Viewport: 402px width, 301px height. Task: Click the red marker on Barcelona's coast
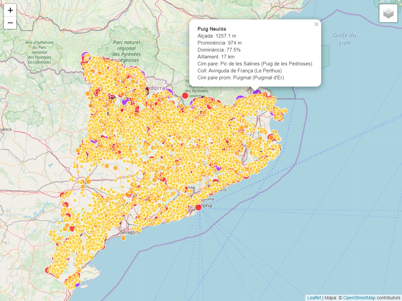(198, 207)
